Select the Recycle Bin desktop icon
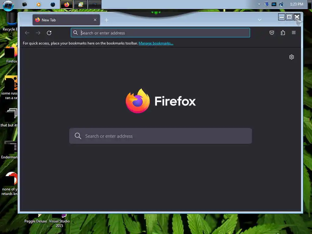 pos(10,22)
